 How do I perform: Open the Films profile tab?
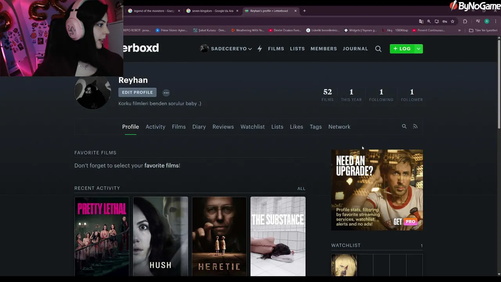point(179,127)
